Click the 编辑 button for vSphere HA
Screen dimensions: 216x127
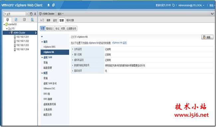tap(207, 37)
